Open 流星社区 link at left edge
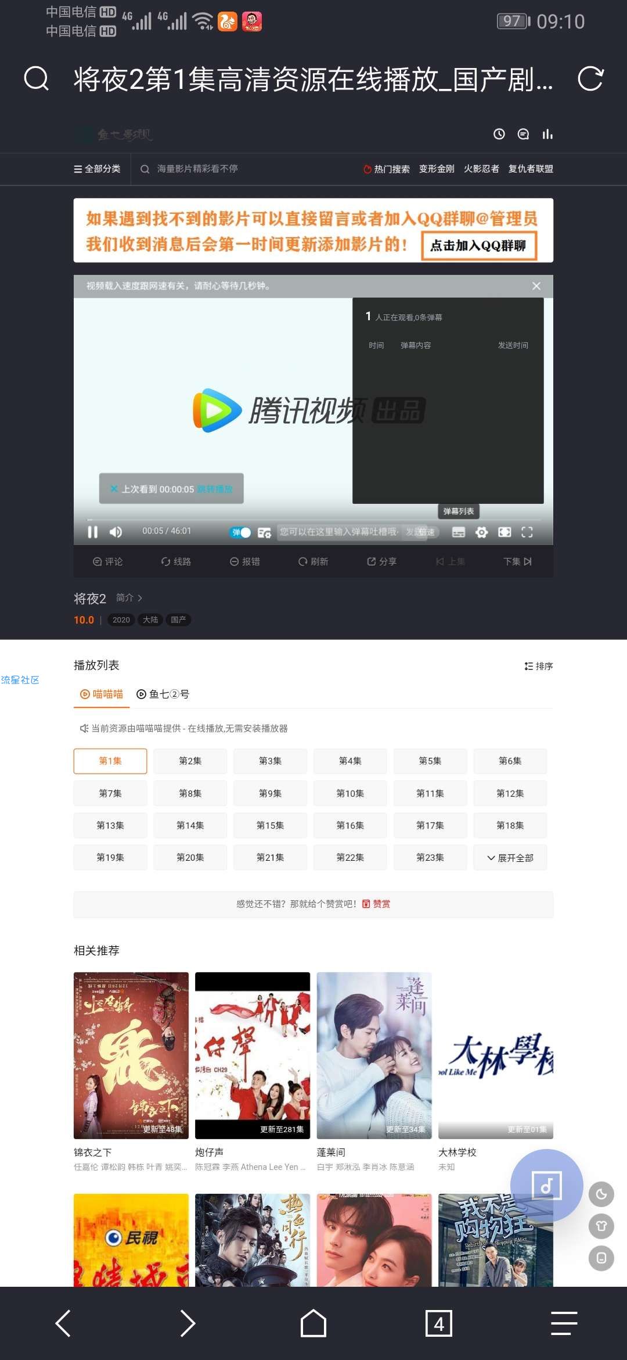 click(x=20, y=680)
